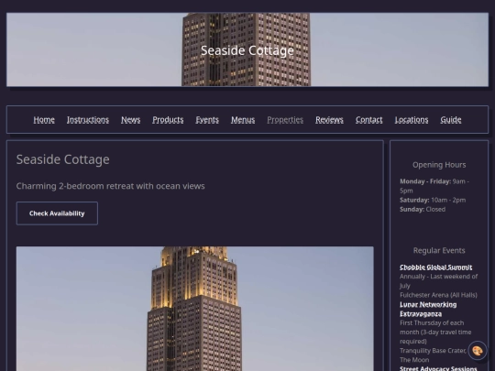Click 'Fulchester Arena (All Halls)' text

tap(438, 295)
